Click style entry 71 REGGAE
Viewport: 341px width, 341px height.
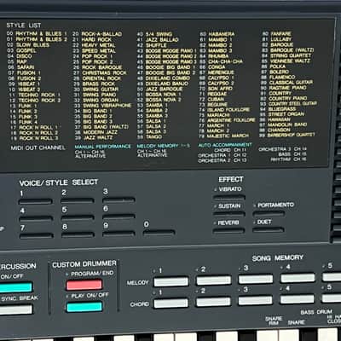213,94
